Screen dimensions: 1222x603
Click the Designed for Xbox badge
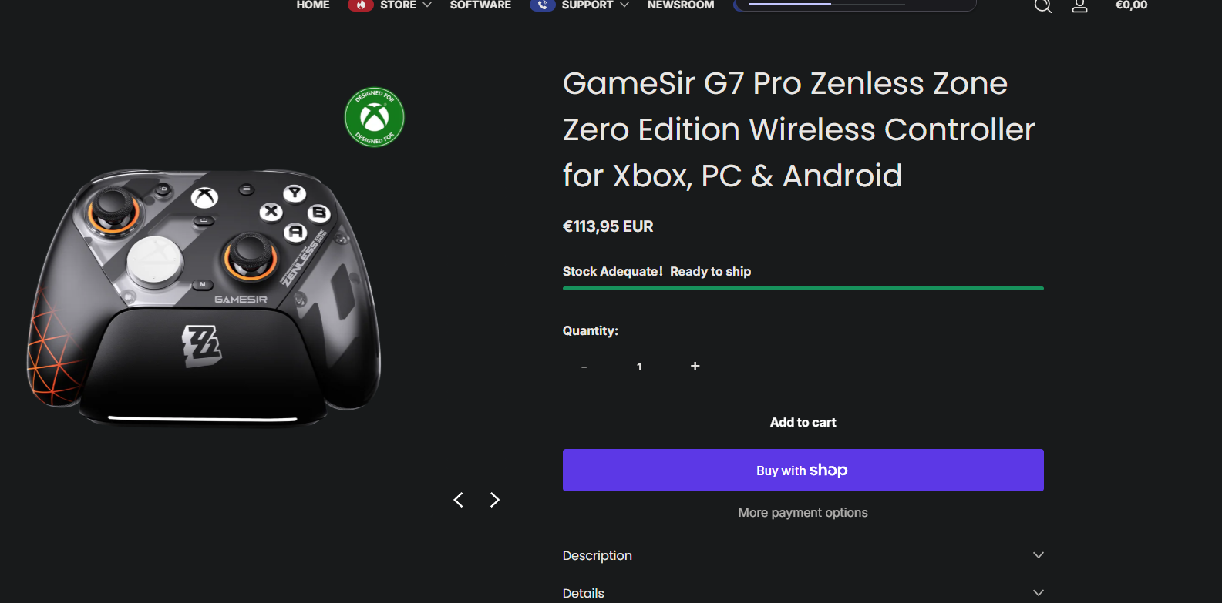[x=375, y=117]
